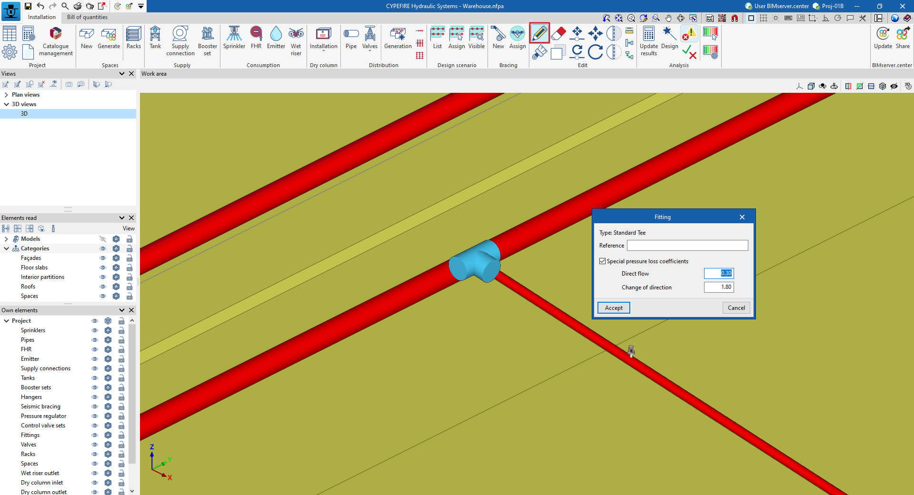Toggle visibility of Sprinklers elements
The width and height of the screenshot is (914, 495).
click(95, 330)
